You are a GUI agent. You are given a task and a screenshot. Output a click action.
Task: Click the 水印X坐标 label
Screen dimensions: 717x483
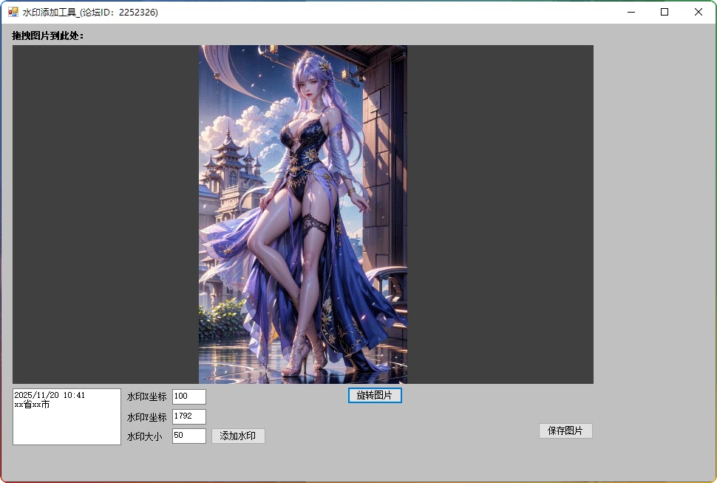pos(146,397)
